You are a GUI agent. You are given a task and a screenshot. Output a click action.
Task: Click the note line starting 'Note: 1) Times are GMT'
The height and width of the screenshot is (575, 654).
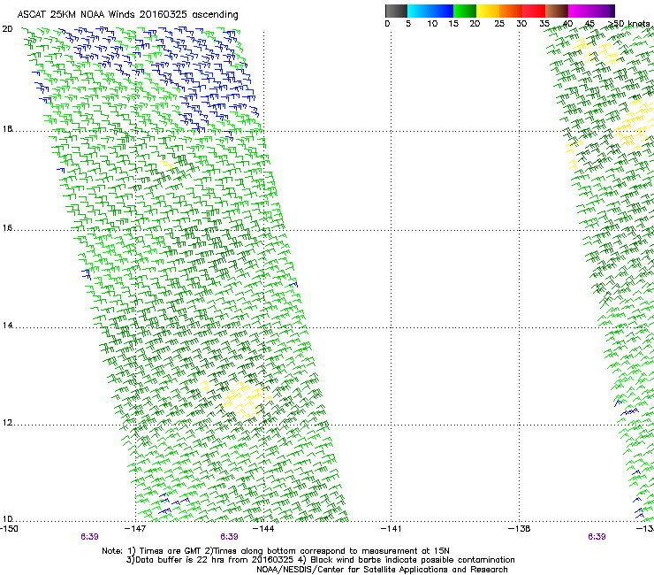[276, 551]
